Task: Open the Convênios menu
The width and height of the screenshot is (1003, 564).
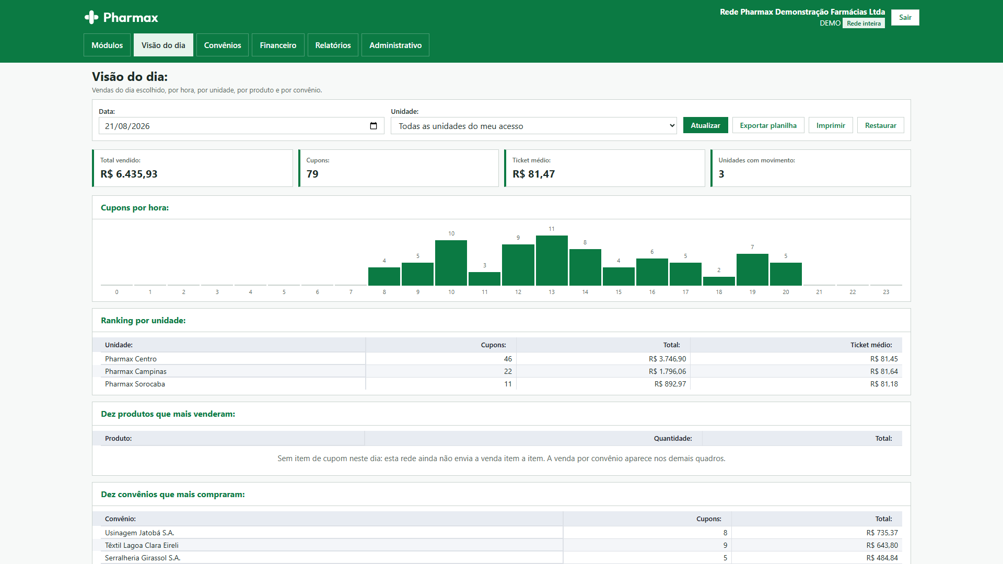Action: [x=223, y=45]
